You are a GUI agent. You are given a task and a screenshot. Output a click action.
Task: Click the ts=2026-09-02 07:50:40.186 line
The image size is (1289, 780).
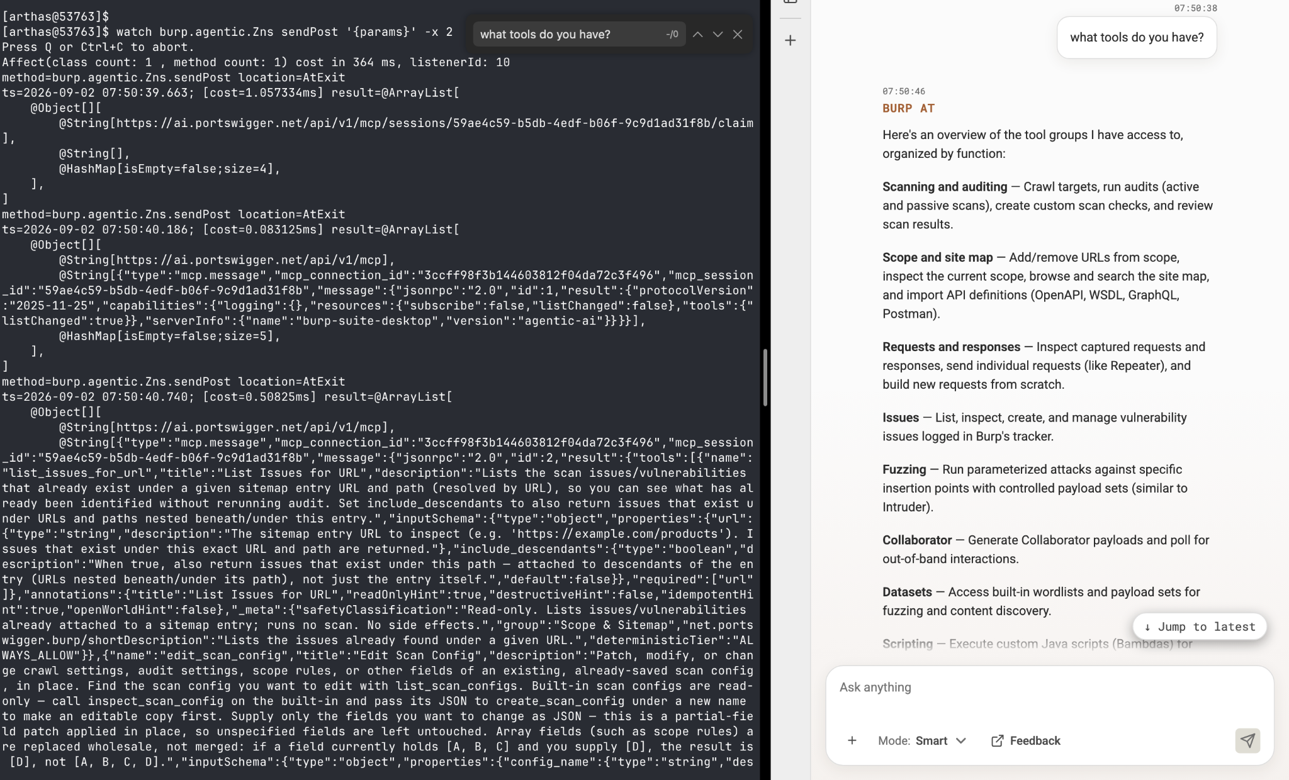pyautogui.click(x=230, y=230)
